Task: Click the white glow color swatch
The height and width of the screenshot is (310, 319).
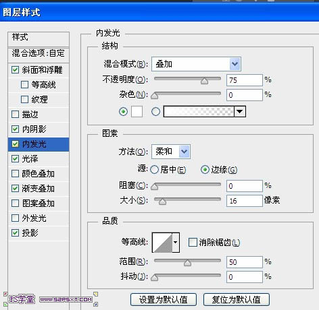Action: [x=137, y=112]
